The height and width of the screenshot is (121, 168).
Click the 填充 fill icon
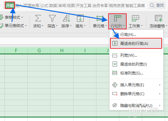coord(80,18)
